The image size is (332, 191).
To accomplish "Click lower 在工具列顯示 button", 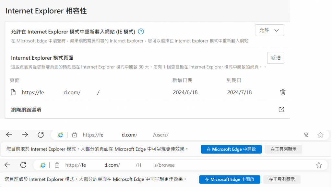I will 282,180.
